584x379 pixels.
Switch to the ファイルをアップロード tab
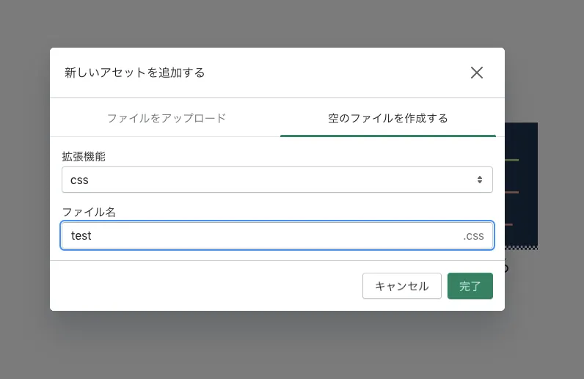click(x=166, y=118)
